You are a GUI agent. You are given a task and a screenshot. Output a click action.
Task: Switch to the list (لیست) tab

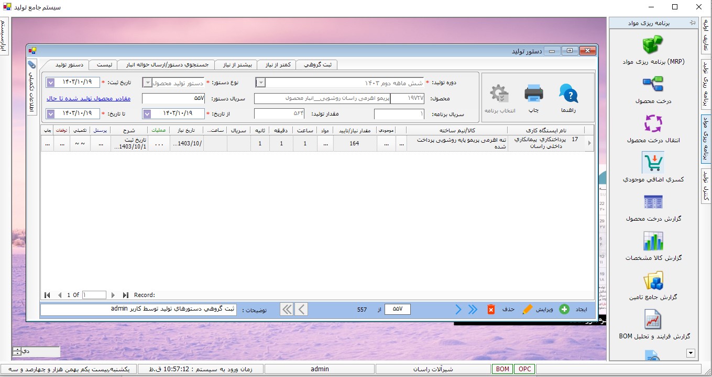click(x=104, y=65)
